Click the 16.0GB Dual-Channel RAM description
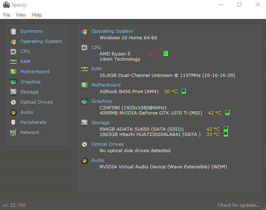This screenshot has width=266, height=210. click(x=167, y=75)
